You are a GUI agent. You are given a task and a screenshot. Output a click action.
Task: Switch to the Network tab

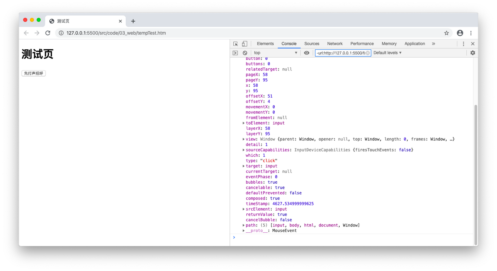pos(335,44)
